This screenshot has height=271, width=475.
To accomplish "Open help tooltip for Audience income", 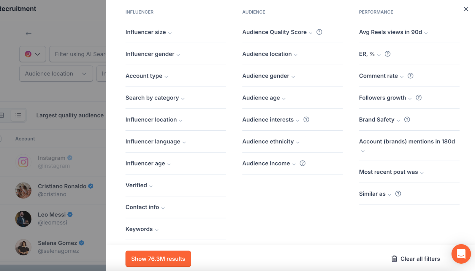I will click(x=303, y=163).
